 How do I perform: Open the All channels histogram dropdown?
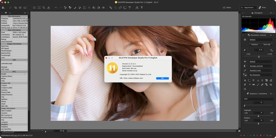(x=258, y=16)
